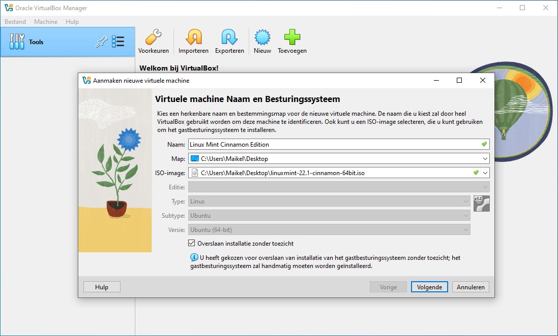Cancel the wizard with Annuleren
Screen dimensions: 558x336
(x=471, y=287)
